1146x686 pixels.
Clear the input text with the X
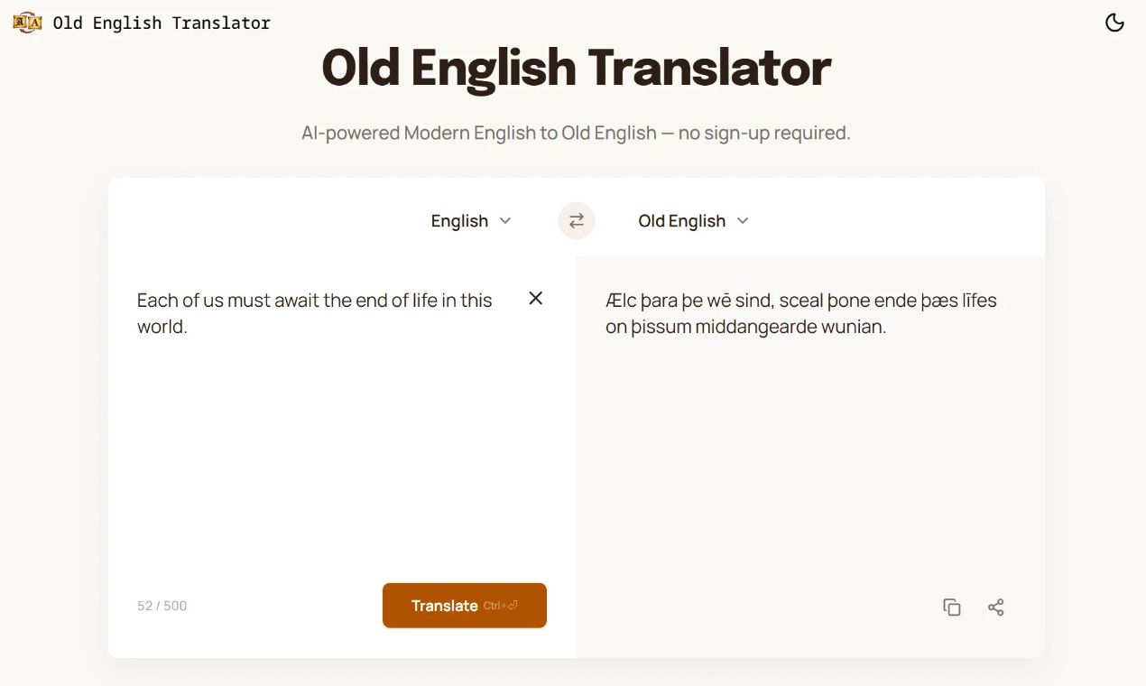[535, 298]
